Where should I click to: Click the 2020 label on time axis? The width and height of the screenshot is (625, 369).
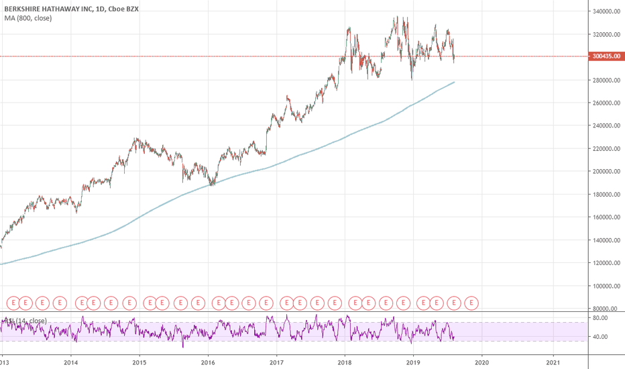[482, 362]
